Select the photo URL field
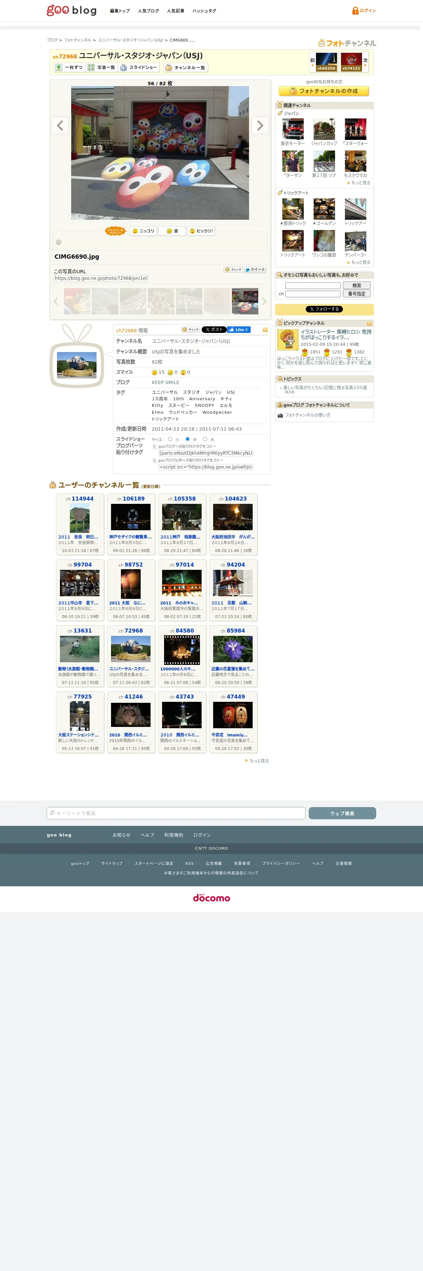This screenshot has width=423, height=1271. [x=101, y=278]
